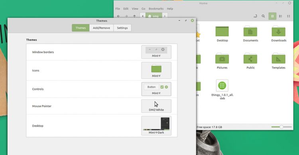Open View menu in file manager
Viewport: 299px width, 155px height.
coord(135,9)
